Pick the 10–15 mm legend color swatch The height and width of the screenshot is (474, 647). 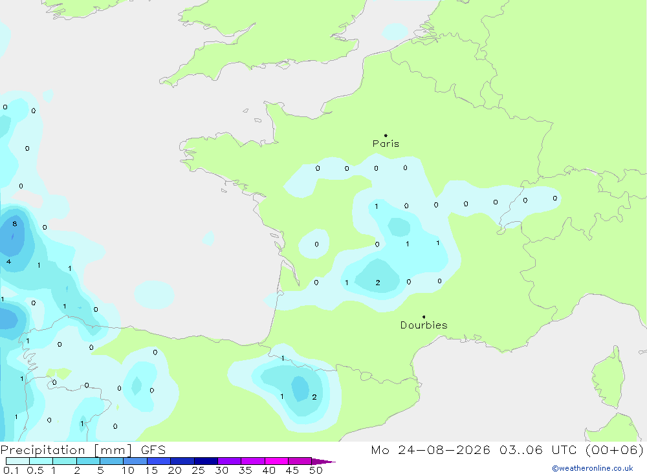coord(135,461)
